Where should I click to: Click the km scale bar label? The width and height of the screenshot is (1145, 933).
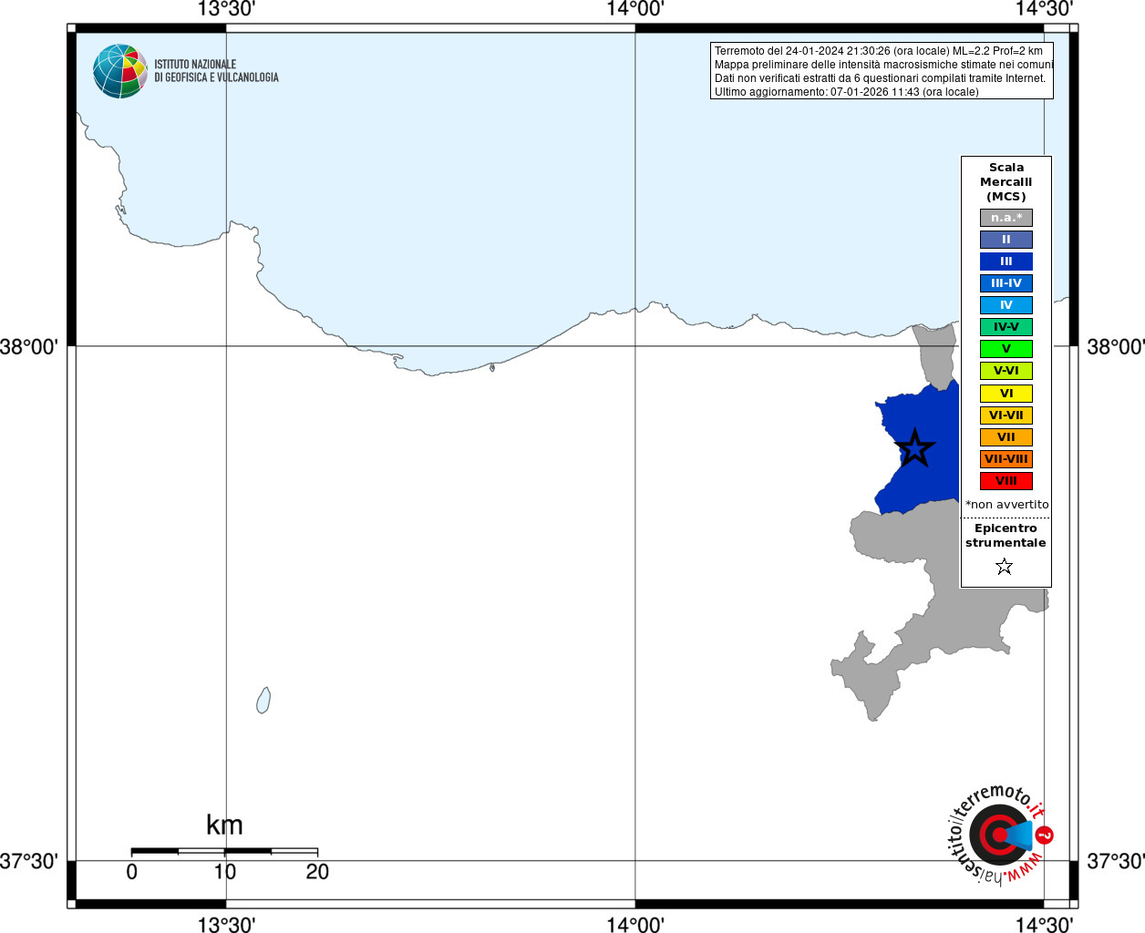click(224, 825)
